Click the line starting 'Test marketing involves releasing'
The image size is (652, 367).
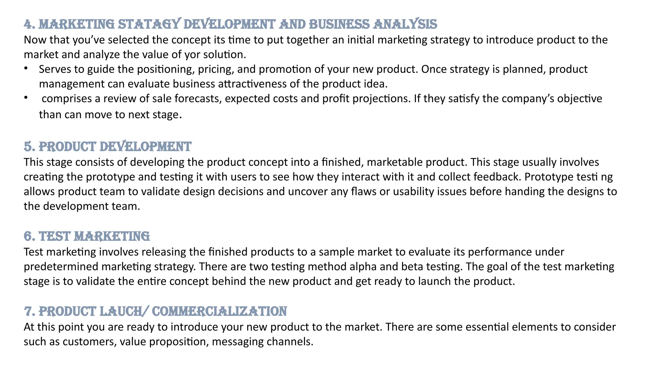294,252
